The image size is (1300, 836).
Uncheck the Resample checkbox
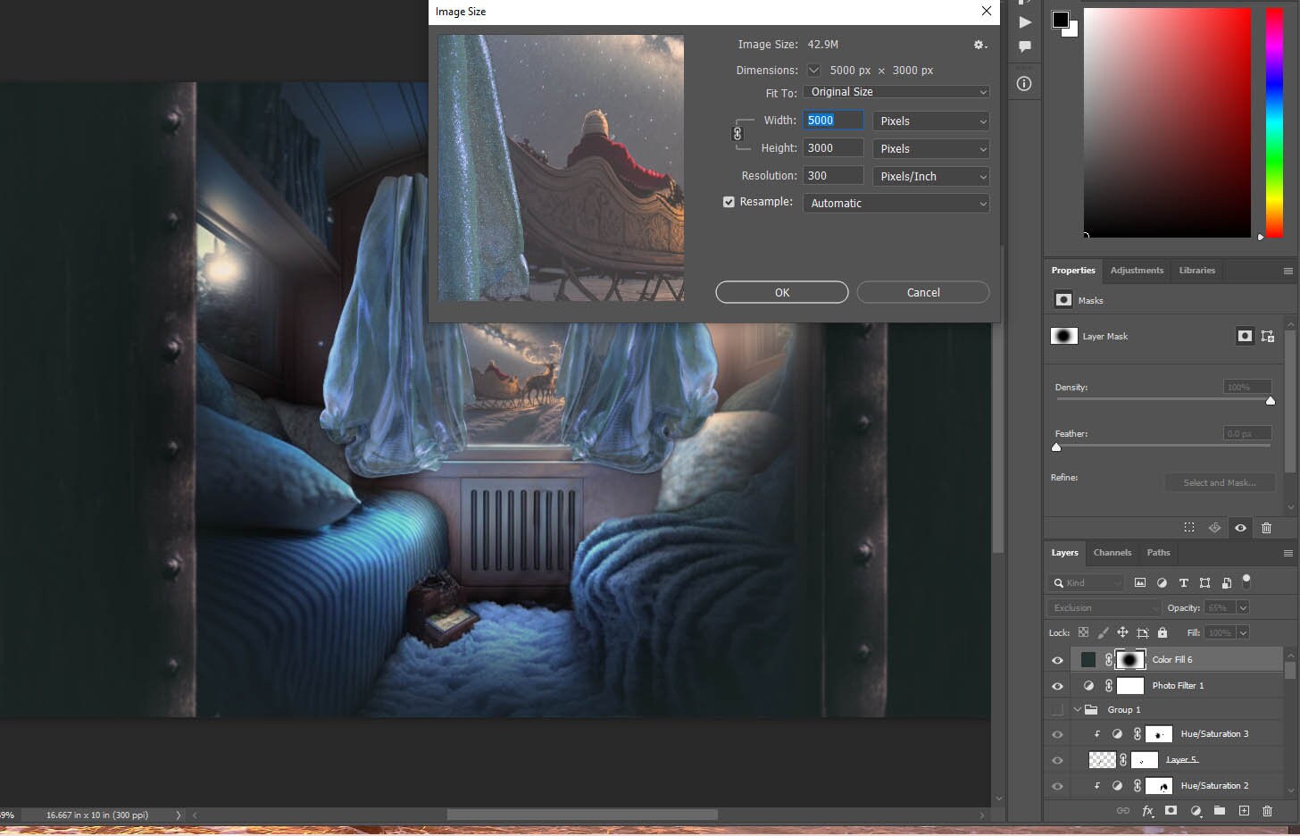click(729, 202)
